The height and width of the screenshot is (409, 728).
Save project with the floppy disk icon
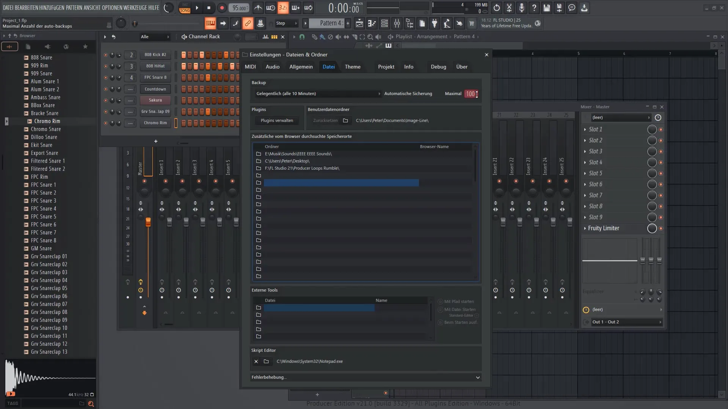click(547, 8)
